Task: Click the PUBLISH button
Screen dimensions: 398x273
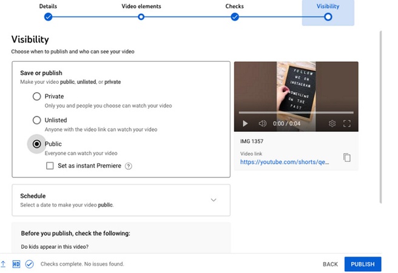Action: pyautogui.click(x=363, y=264)
